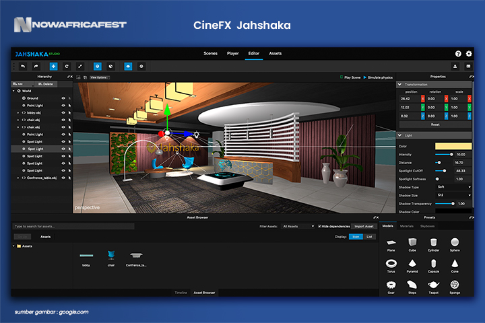The width and height of the screenshot is (485, 323).
Task: Open the Shadow Size dropdown
Action: pyautogui.click(x=454, y=195)
